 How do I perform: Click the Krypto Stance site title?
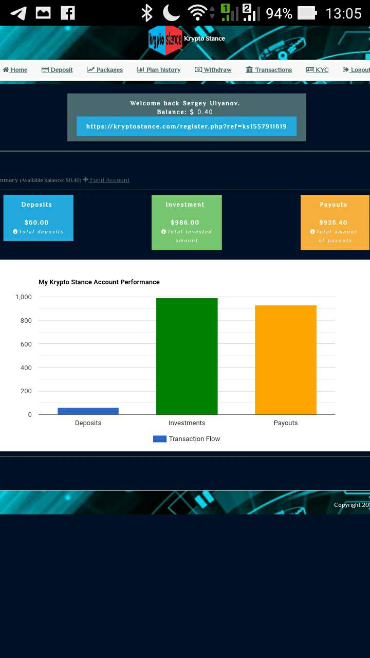[205, 39]
